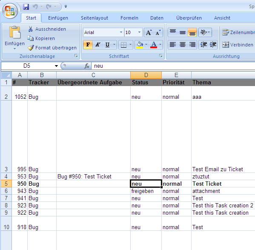Open the Ansicht tab
Image resolution: width=255 pixels, height=250 pixels.
[x=222, y=18]
